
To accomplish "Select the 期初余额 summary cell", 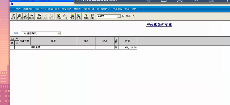I will [54, 47].
